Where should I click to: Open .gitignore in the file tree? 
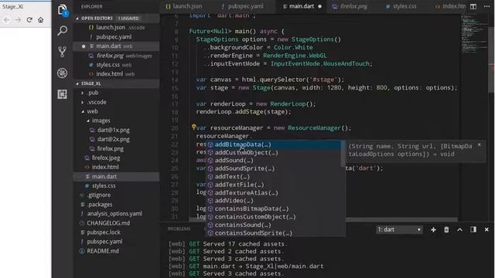99,195
